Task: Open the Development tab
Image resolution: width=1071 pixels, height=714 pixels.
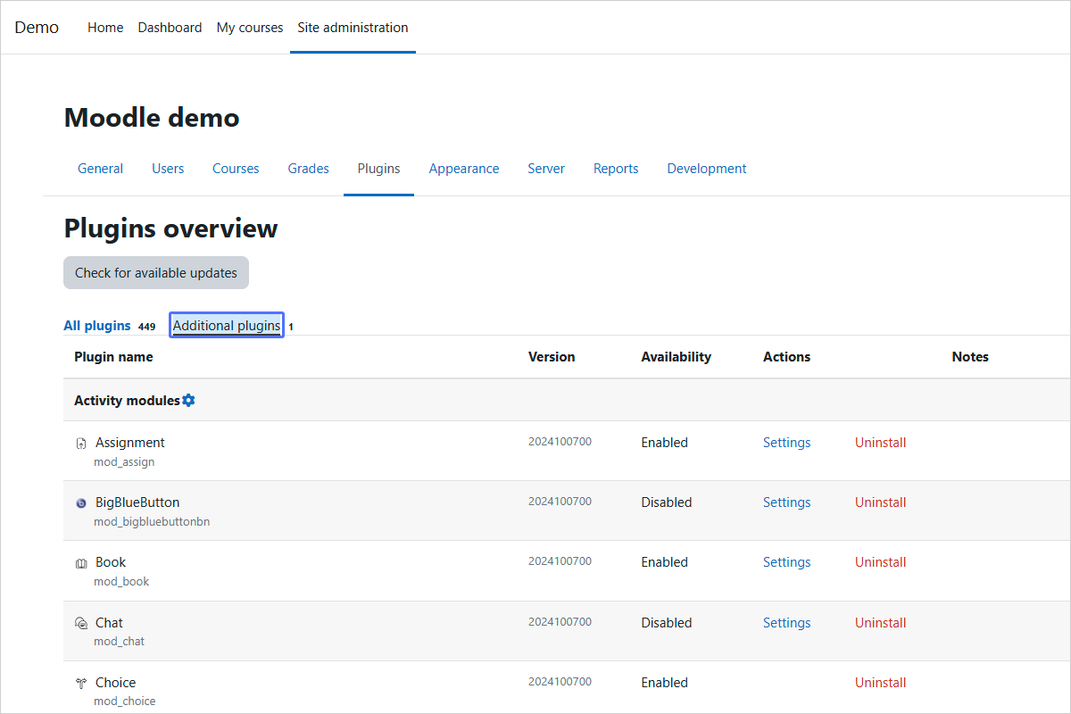Action: coord(707,169)
